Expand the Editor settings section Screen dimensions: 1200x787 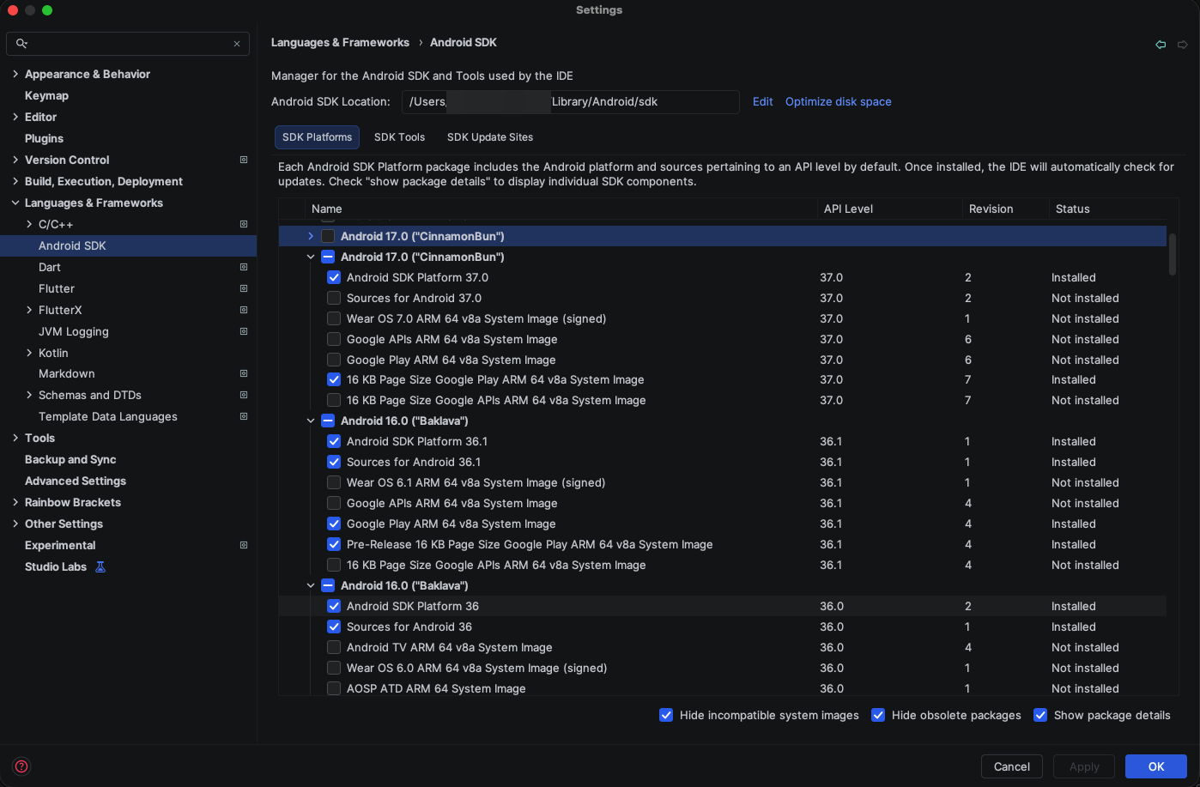(15, 117)
